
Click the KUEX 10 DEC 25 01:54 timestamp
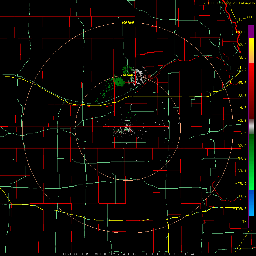(x=169, y=254)
